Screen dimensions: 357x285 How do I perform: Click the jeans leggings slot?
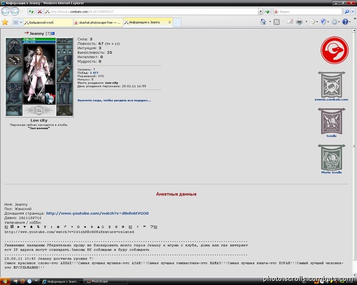pos(64,93)
